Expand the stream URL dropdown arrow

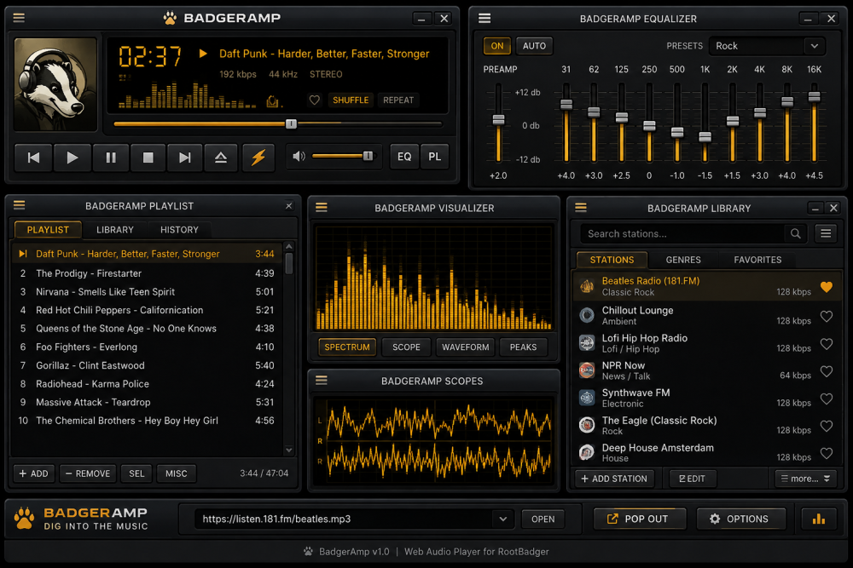(x=503, y=519)
